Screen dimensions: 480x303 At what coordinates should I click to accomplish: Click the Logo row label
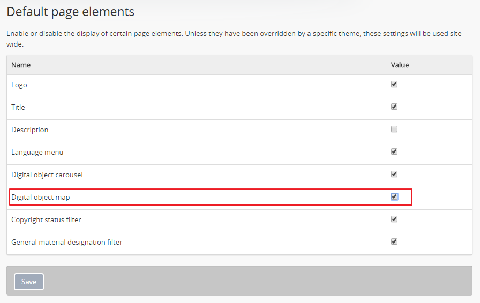[19, 85]
